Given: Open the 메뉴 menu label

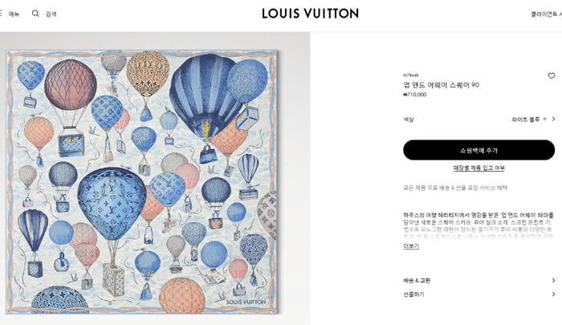Looking at the screenshot, I should tap(14, 14).
